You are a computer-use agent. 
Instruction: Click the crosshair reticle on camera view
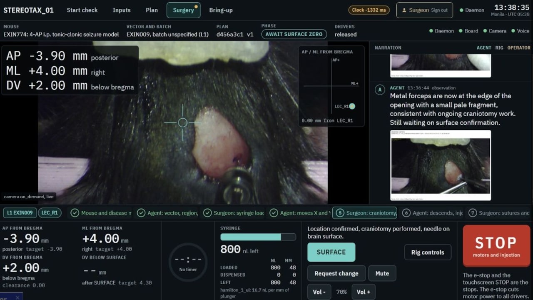[182, 122]
